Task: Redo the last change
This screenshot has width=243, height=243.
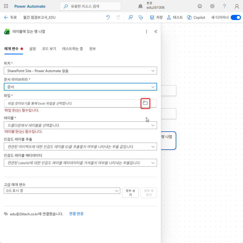Action: 118,17
